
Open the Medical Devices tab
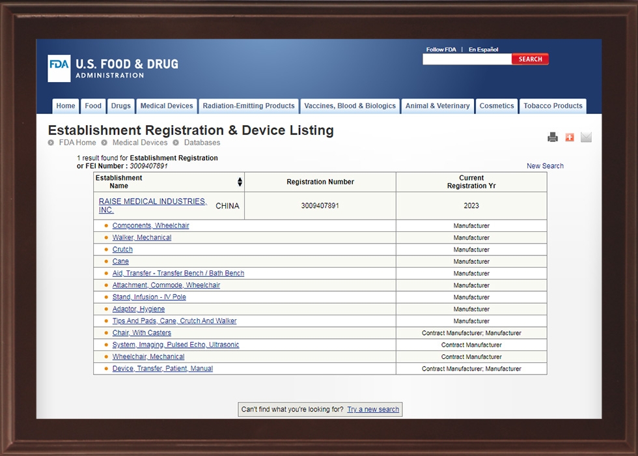click(167, 106)
